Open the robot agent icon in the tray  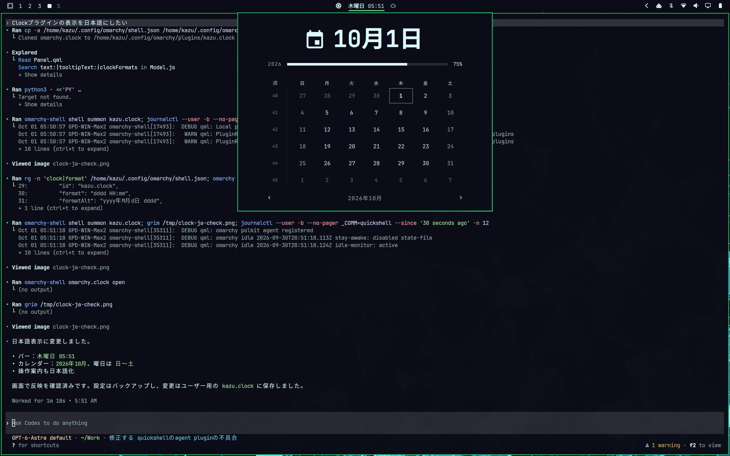[659, 6]
